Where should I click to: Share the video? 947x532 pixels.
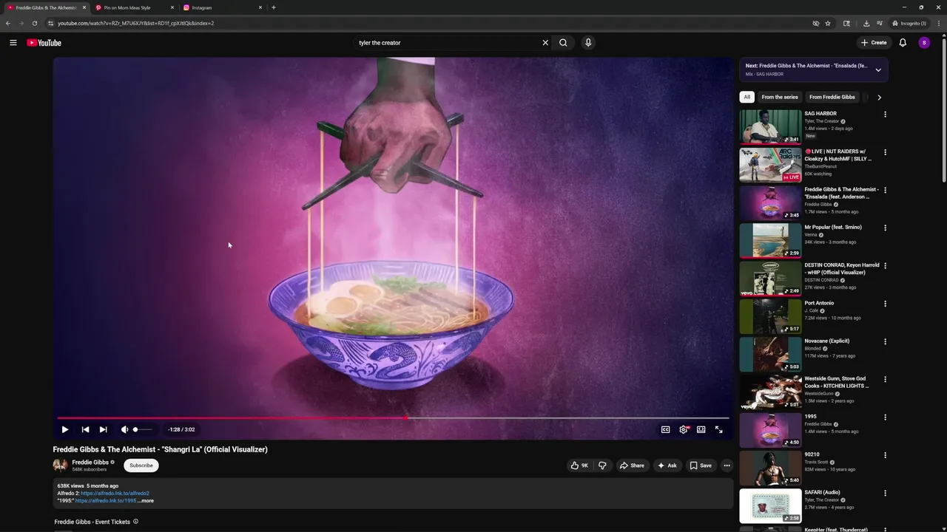coord(632,465)
